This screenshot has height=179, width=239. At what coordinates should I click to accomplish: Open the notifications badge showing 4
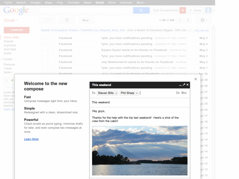(183, 10)
